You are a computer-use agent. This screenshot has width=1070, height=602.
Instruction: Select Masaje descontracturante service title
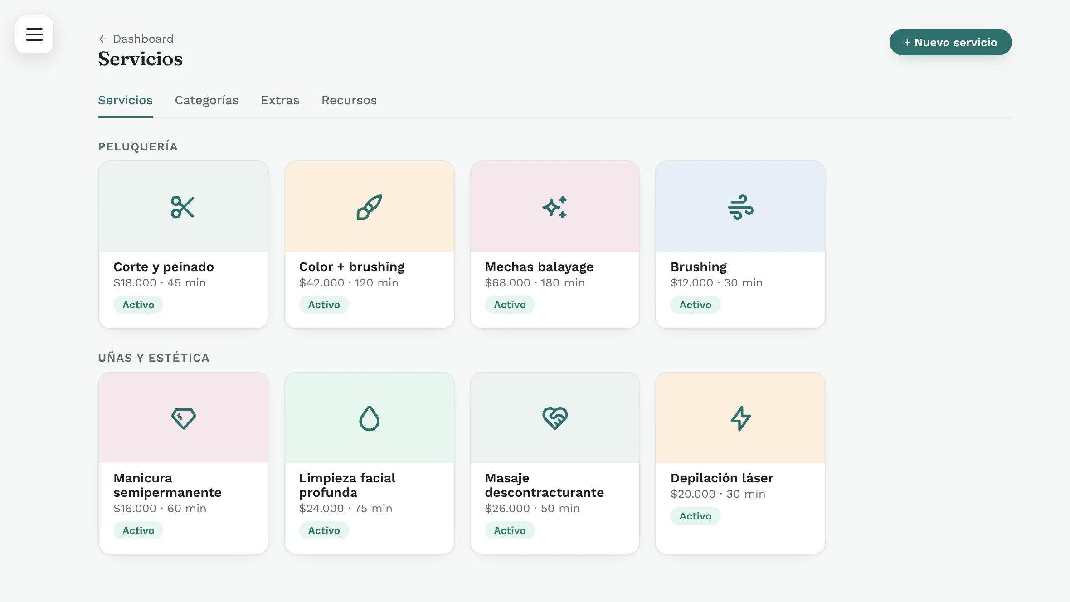click(544, 485)
